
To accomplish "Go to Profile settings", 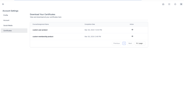I will pos(6,15).
